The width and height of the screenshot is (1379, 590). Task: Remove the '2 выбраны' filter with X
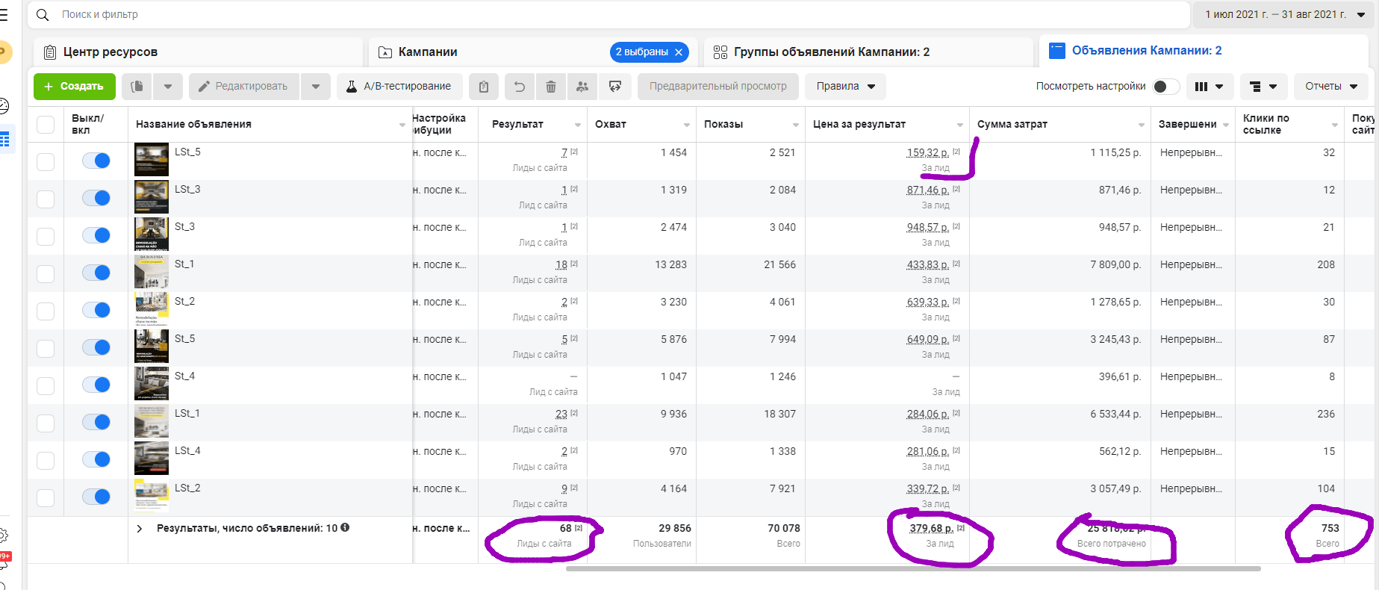point(679,52)
